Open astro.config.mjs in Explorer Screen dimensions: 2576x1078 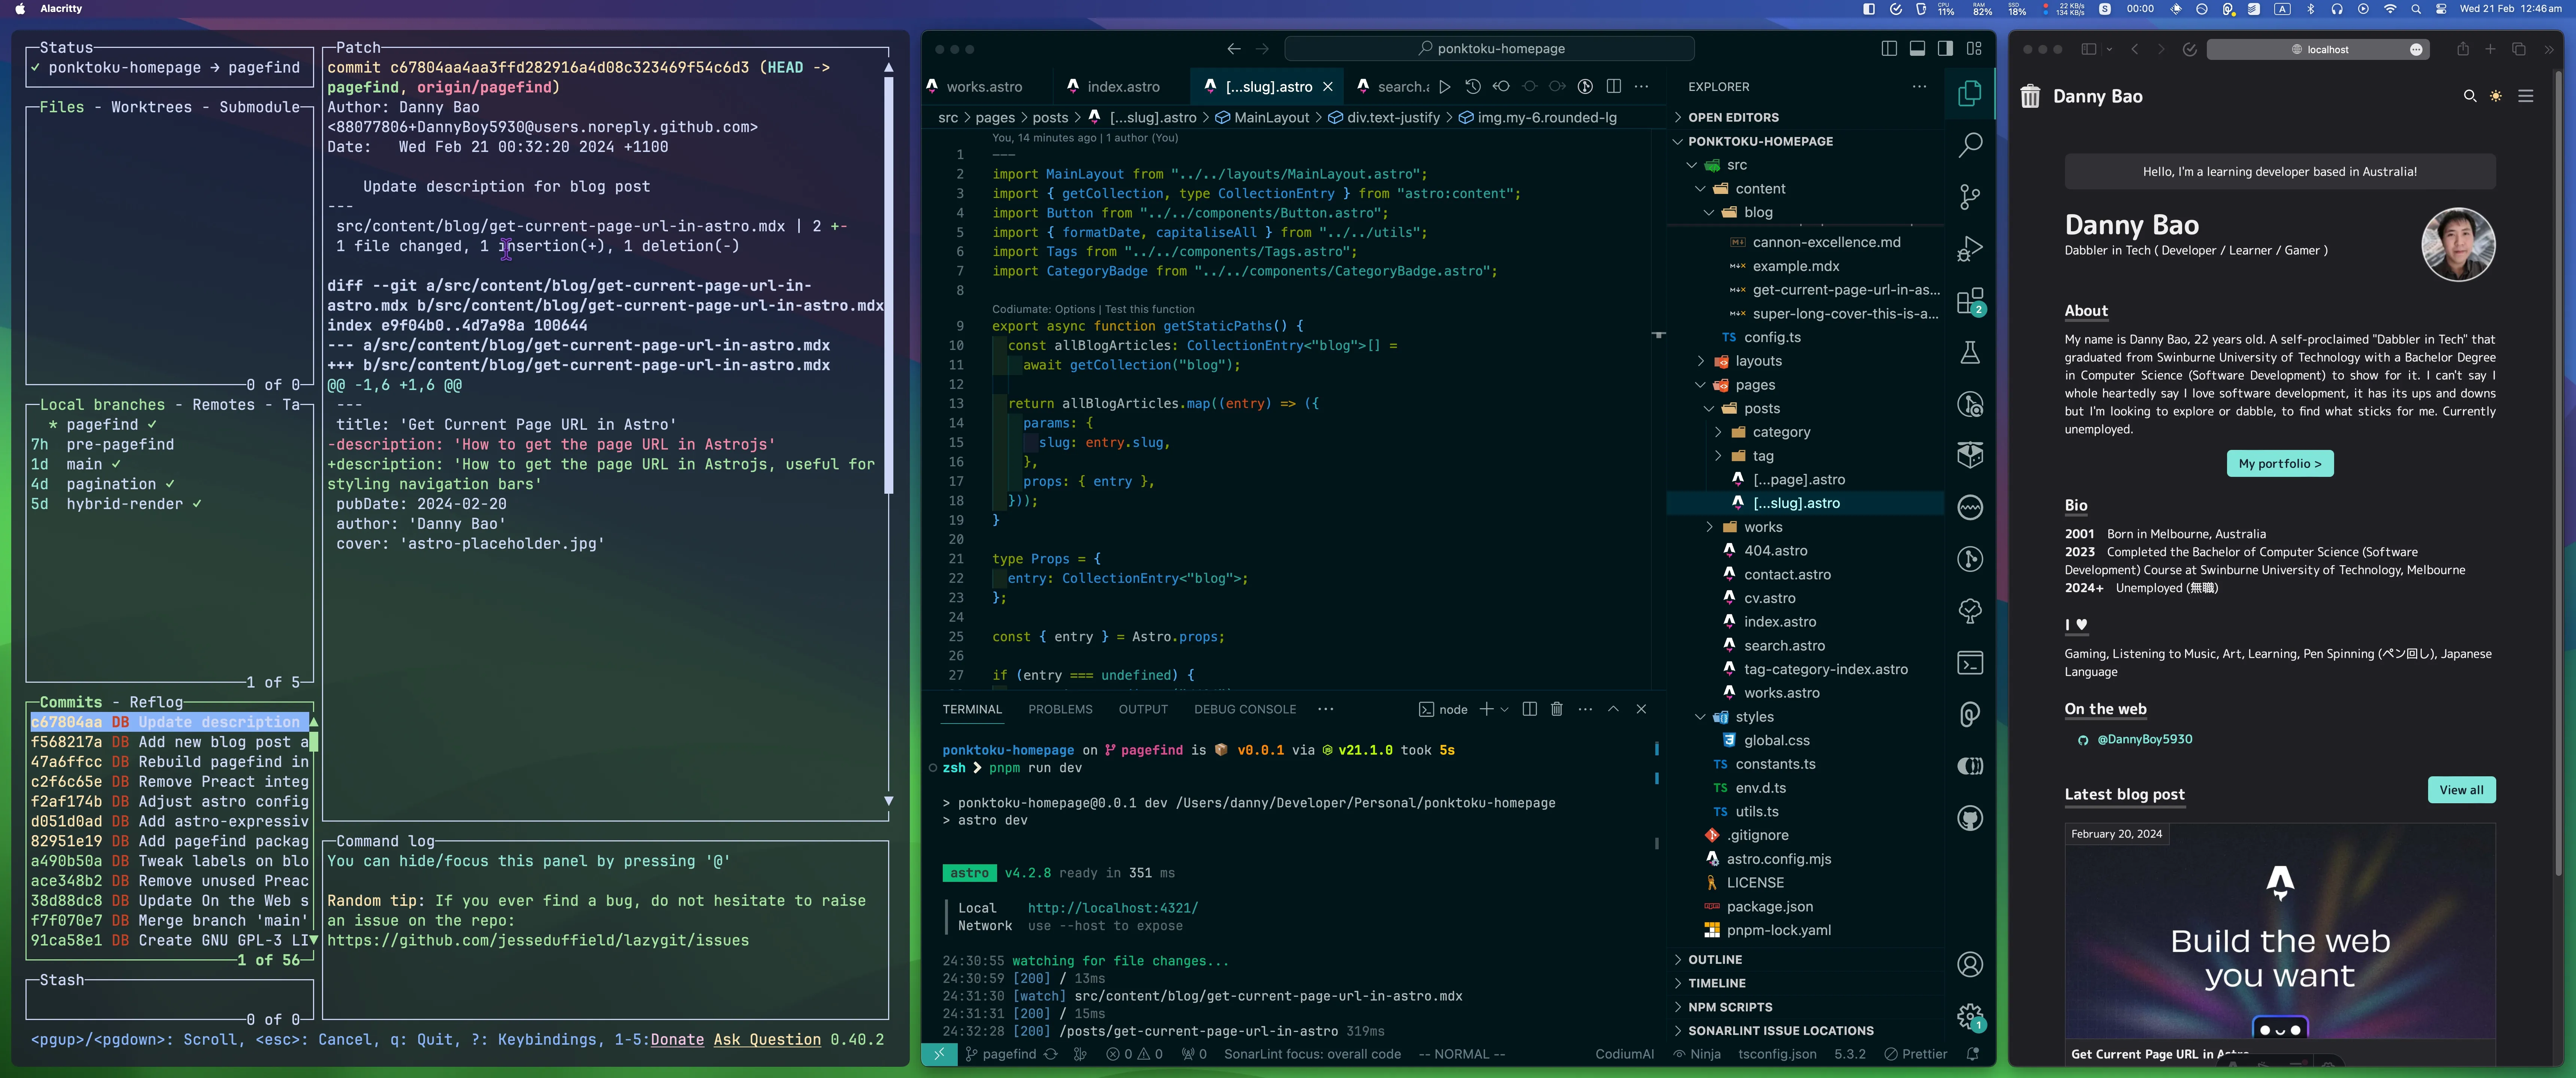(x=1778, y=859)
